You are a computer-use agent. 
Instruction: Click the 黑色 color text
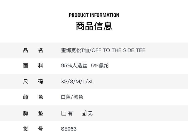(78, 97)
